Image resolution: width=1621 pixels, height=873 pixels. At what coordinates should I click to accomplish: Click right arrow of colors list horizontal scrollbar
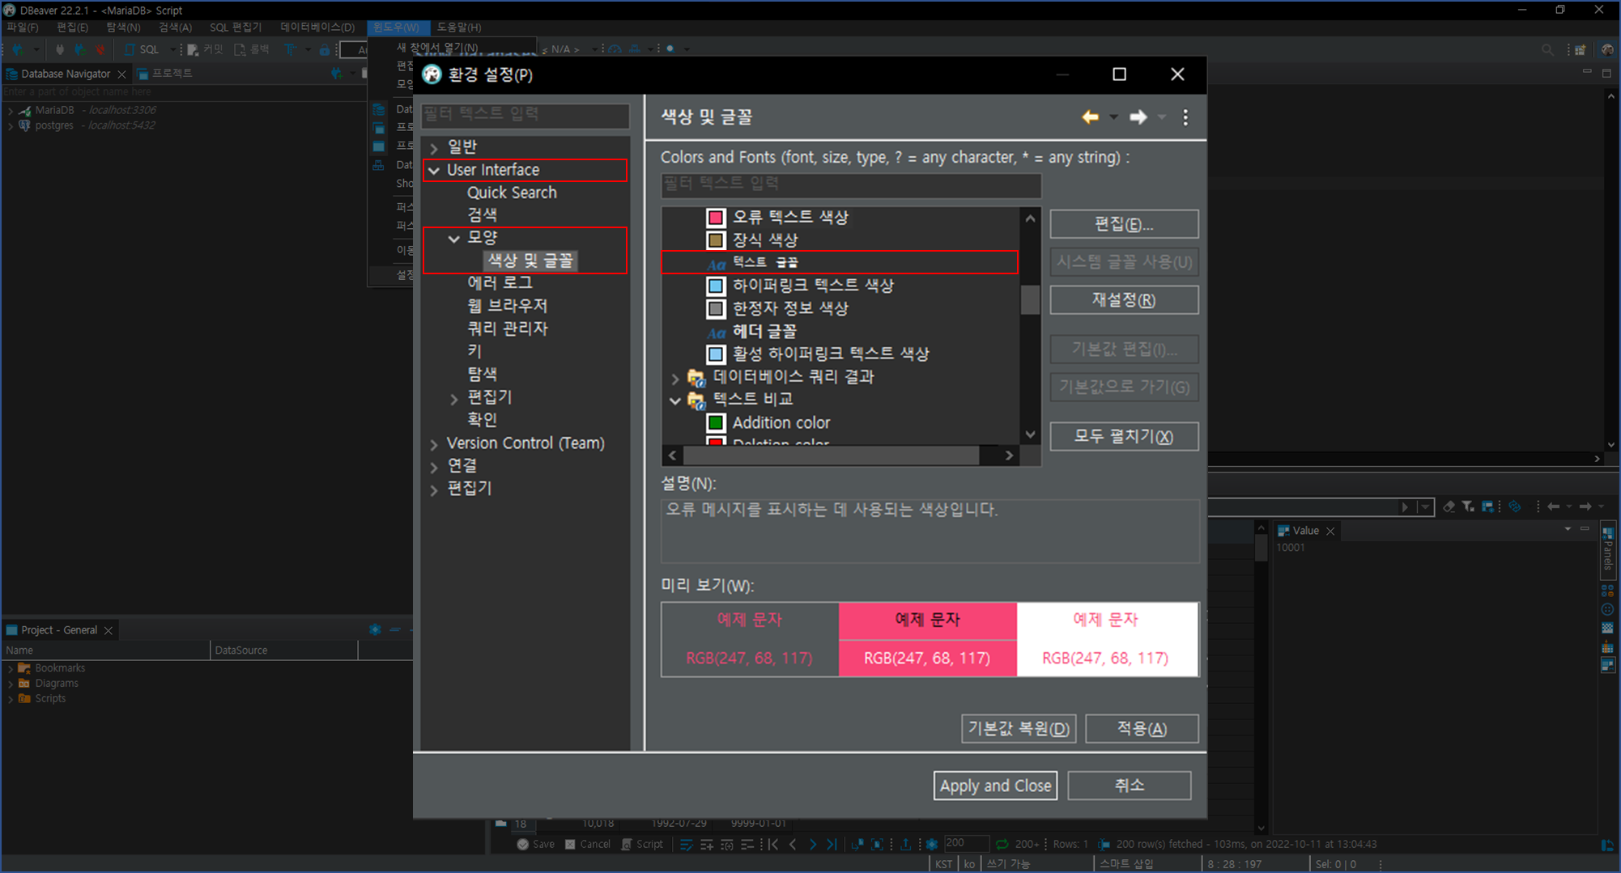1009,456
